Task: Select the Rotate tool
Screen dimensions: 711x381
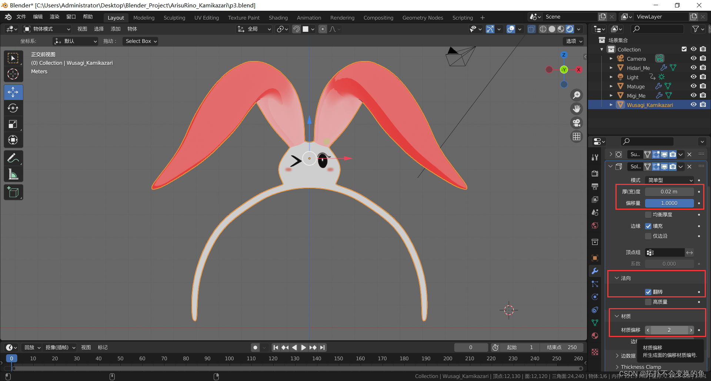Action: [13, 108]
